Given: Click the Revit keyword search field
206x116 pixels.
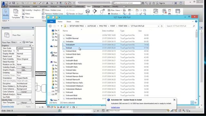Looking at the screenshot, I should 127,3.
